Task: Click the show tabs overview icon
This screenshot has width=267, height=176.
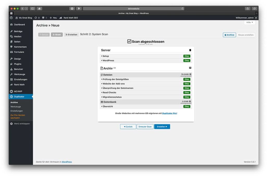Action: point(254,9)
